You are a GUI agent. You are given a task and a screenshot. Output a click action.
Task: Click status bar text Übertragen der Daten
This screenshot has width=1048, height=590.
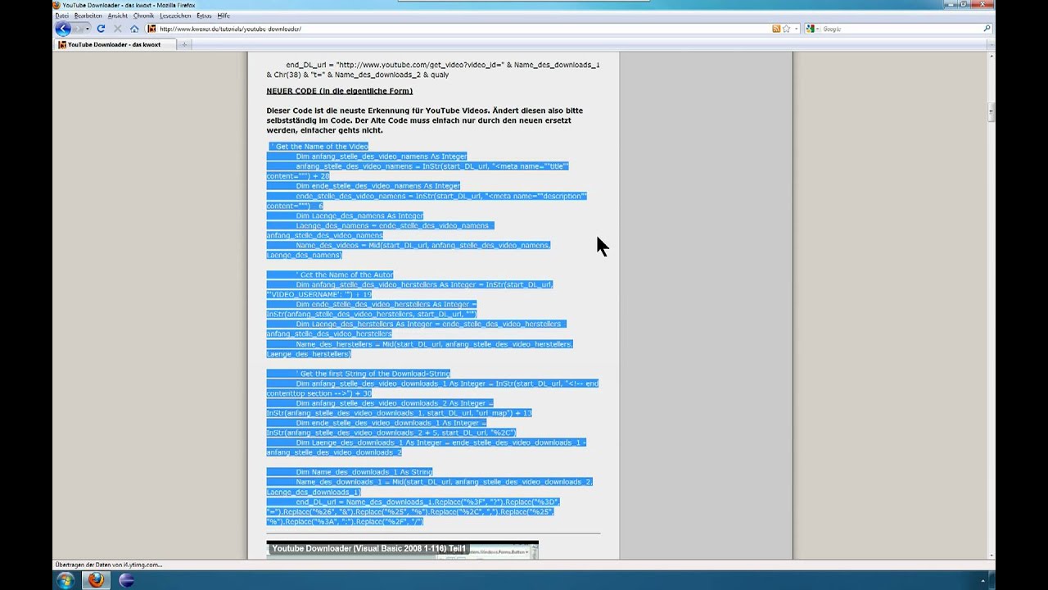click(108, 565)
